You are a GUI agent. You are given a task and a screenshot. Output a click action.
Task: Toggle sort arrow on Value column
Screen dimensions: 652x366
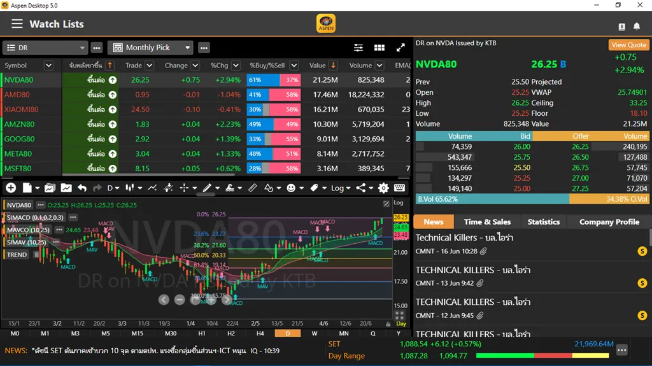[333, 66]
